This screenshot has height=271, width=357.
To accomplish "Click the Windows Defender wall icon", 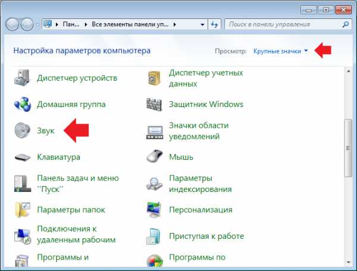I will click(154, 105).
